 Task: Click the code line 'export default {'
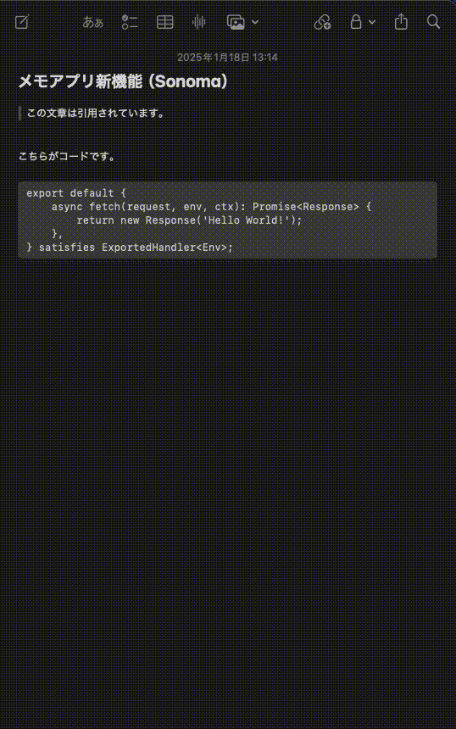pos(76,193)
